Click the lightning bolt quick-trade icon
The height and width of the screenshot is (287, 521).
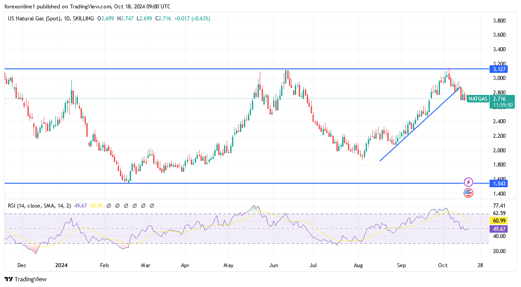467,181
